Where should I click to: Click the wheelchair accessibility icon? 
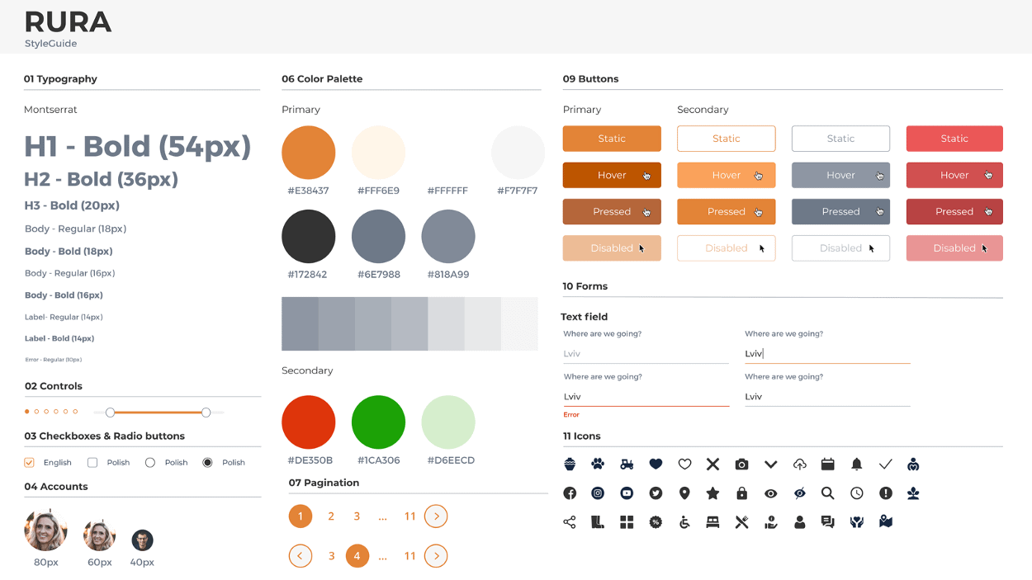684,522
